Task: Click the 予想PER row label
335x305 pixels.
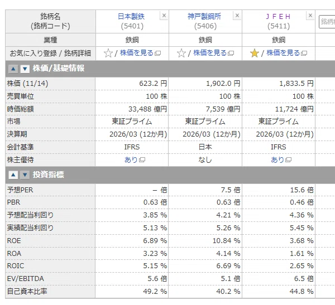Action: (x=20, y=190)
